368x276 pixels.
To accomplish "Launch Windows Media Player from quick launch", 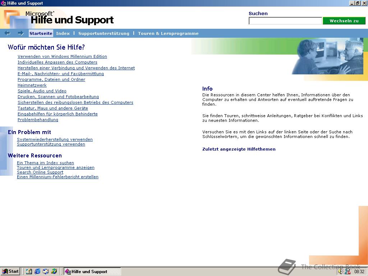I will (x=54, y=271).
